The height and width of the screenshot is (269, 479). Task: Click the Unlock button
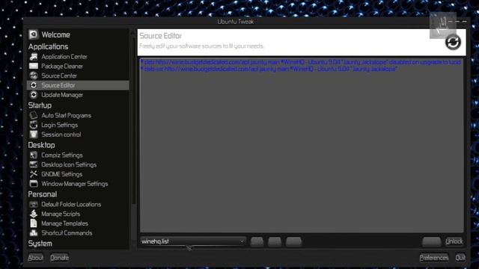pos(454,241)
